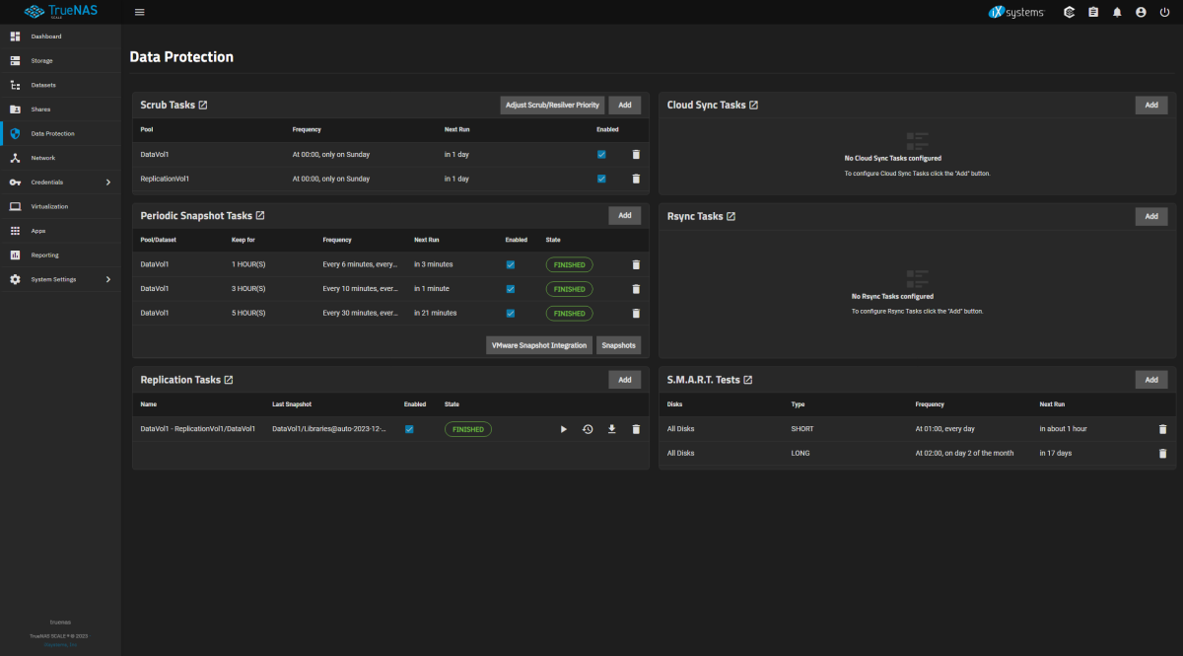Uncheck Enabled for 3 HOUR(S) snapshot task

click(x=511, y=289)
